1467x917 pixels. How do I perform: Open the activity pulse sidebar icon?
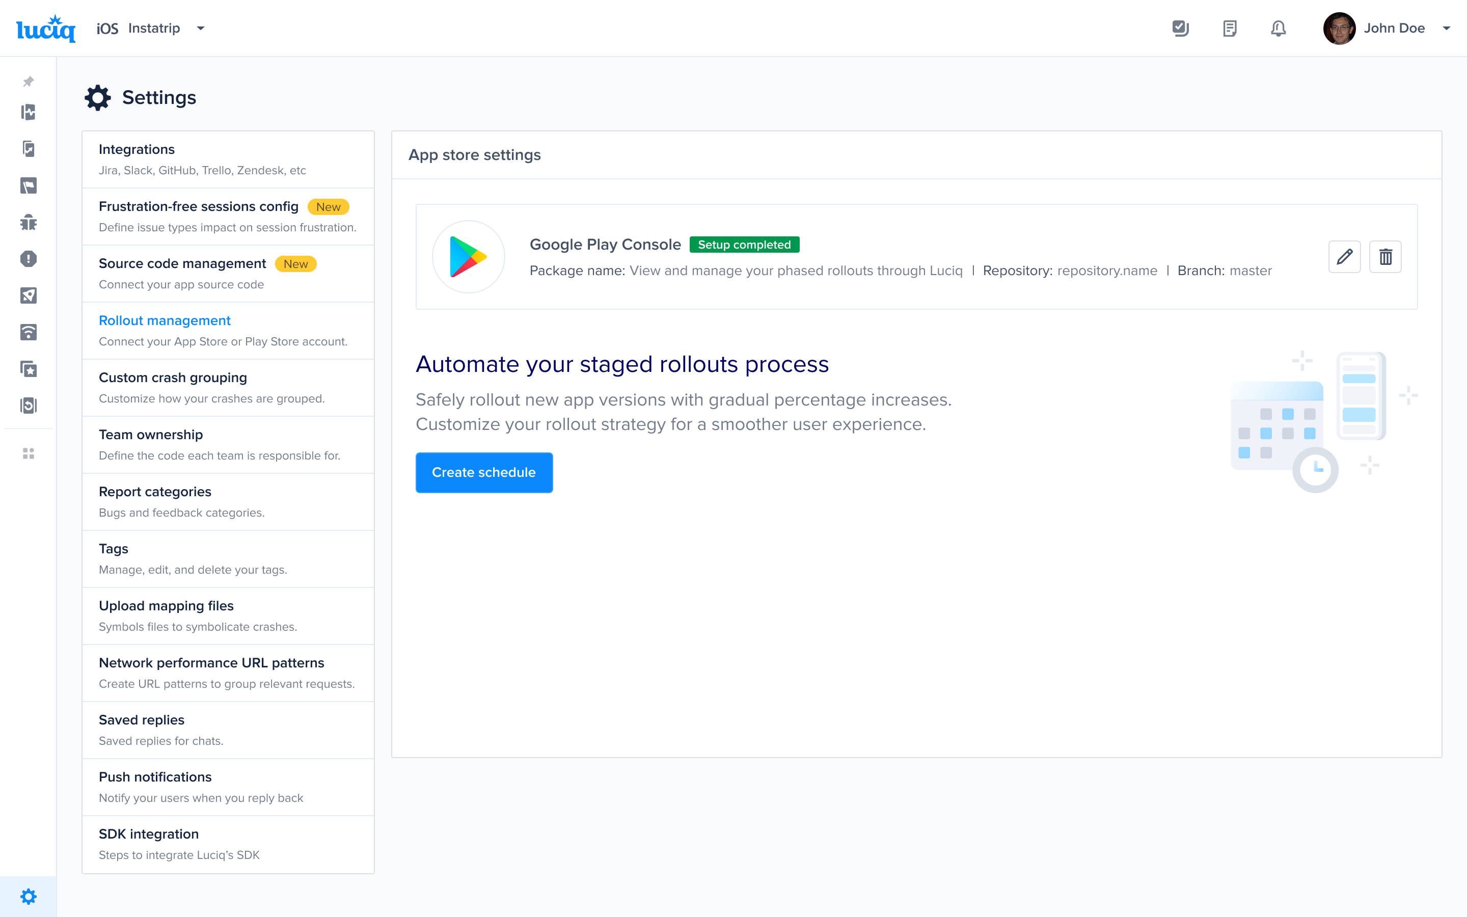coord(29,112)
